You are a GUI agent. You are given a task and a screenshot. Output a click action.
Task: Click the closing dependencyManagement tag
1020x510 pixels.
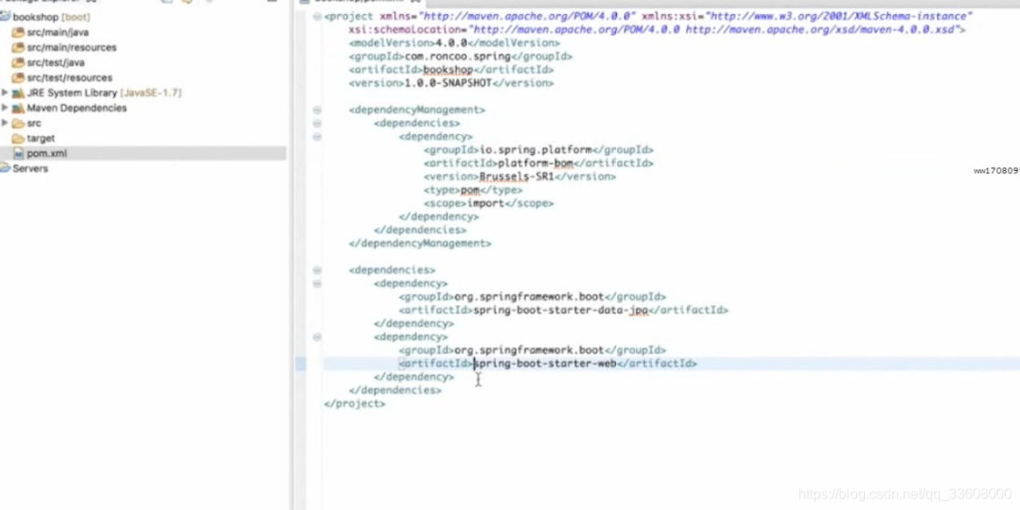(x=421, y=244)
